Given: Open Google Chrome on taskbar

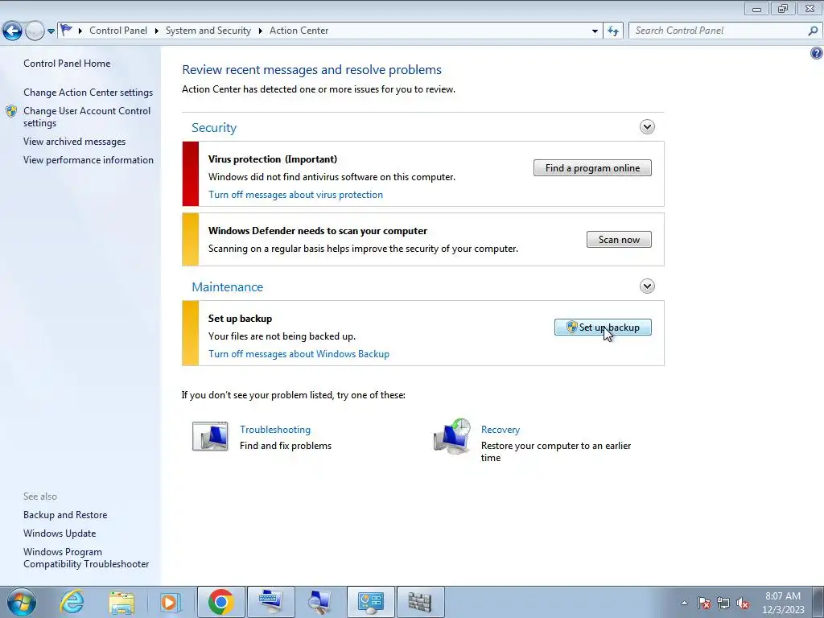Looking at the screenshot, I should 220,602.
